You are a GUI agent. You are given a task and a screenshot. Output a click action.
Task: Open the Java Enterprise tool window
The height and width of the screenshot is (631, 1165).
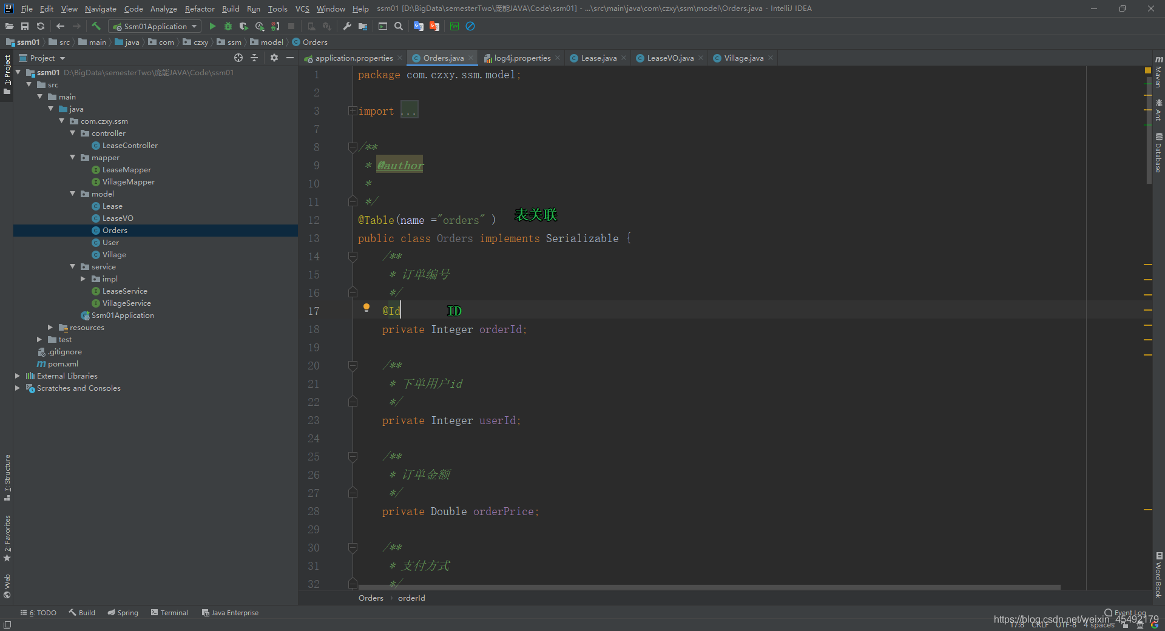click(230, 613)
